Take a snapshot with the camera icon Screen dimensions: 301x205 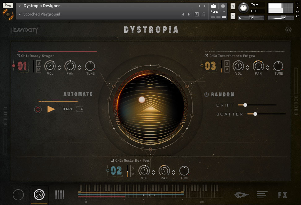click(x=213, y=6)
